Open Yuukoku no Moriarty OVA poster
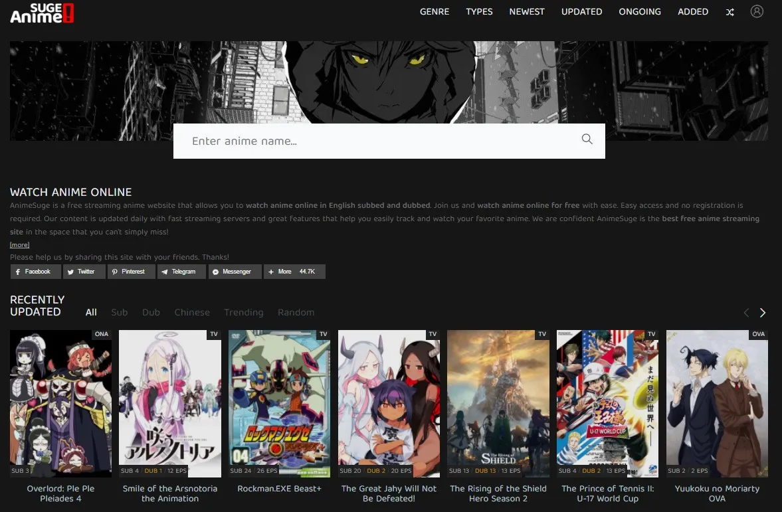 [717, 403]
